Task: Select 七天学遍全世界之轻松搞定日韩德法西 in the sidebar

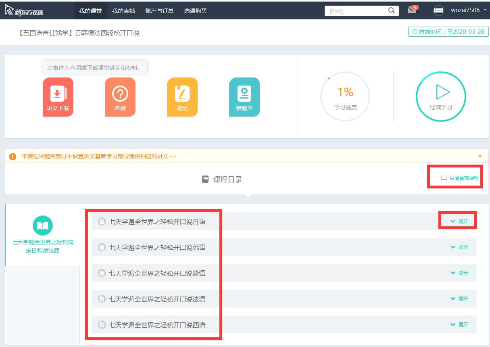Action: click(43, 247)
